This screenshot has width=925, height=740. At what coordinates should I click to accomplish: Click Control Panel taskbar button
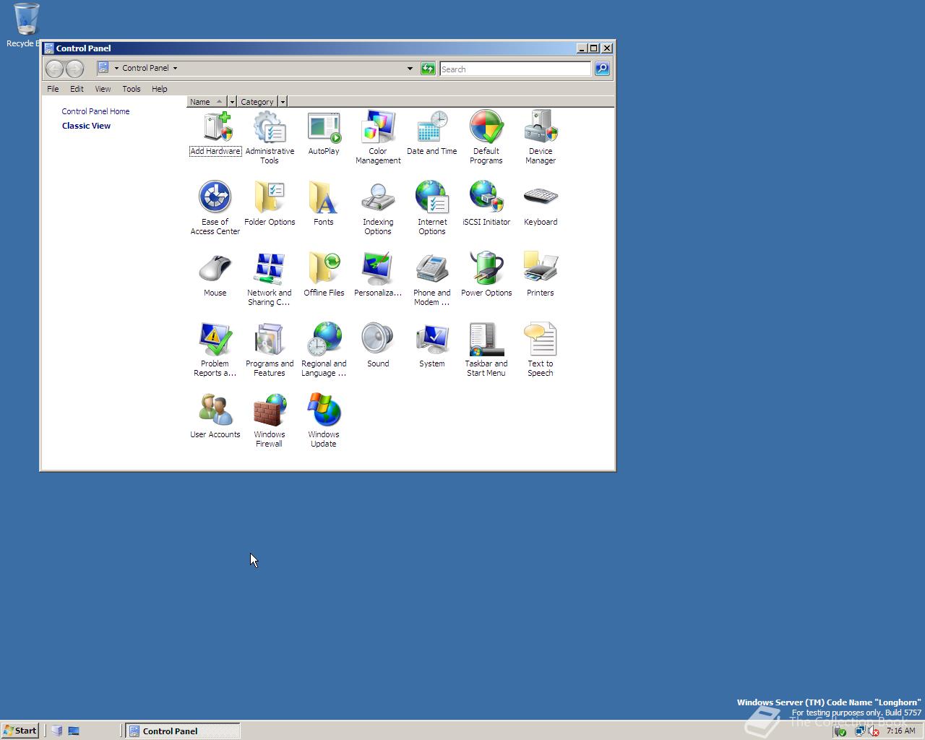click(x=183, y=731)
